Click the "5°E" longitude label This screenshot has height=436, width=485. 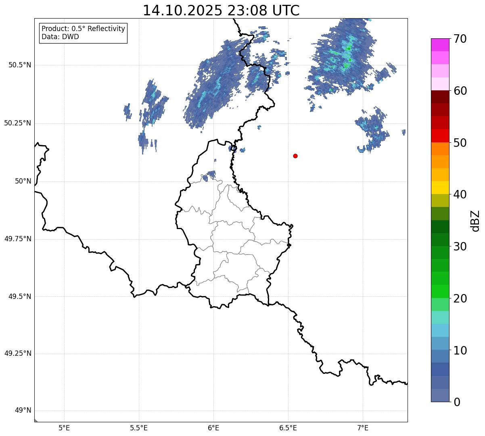tap(64, 428)
